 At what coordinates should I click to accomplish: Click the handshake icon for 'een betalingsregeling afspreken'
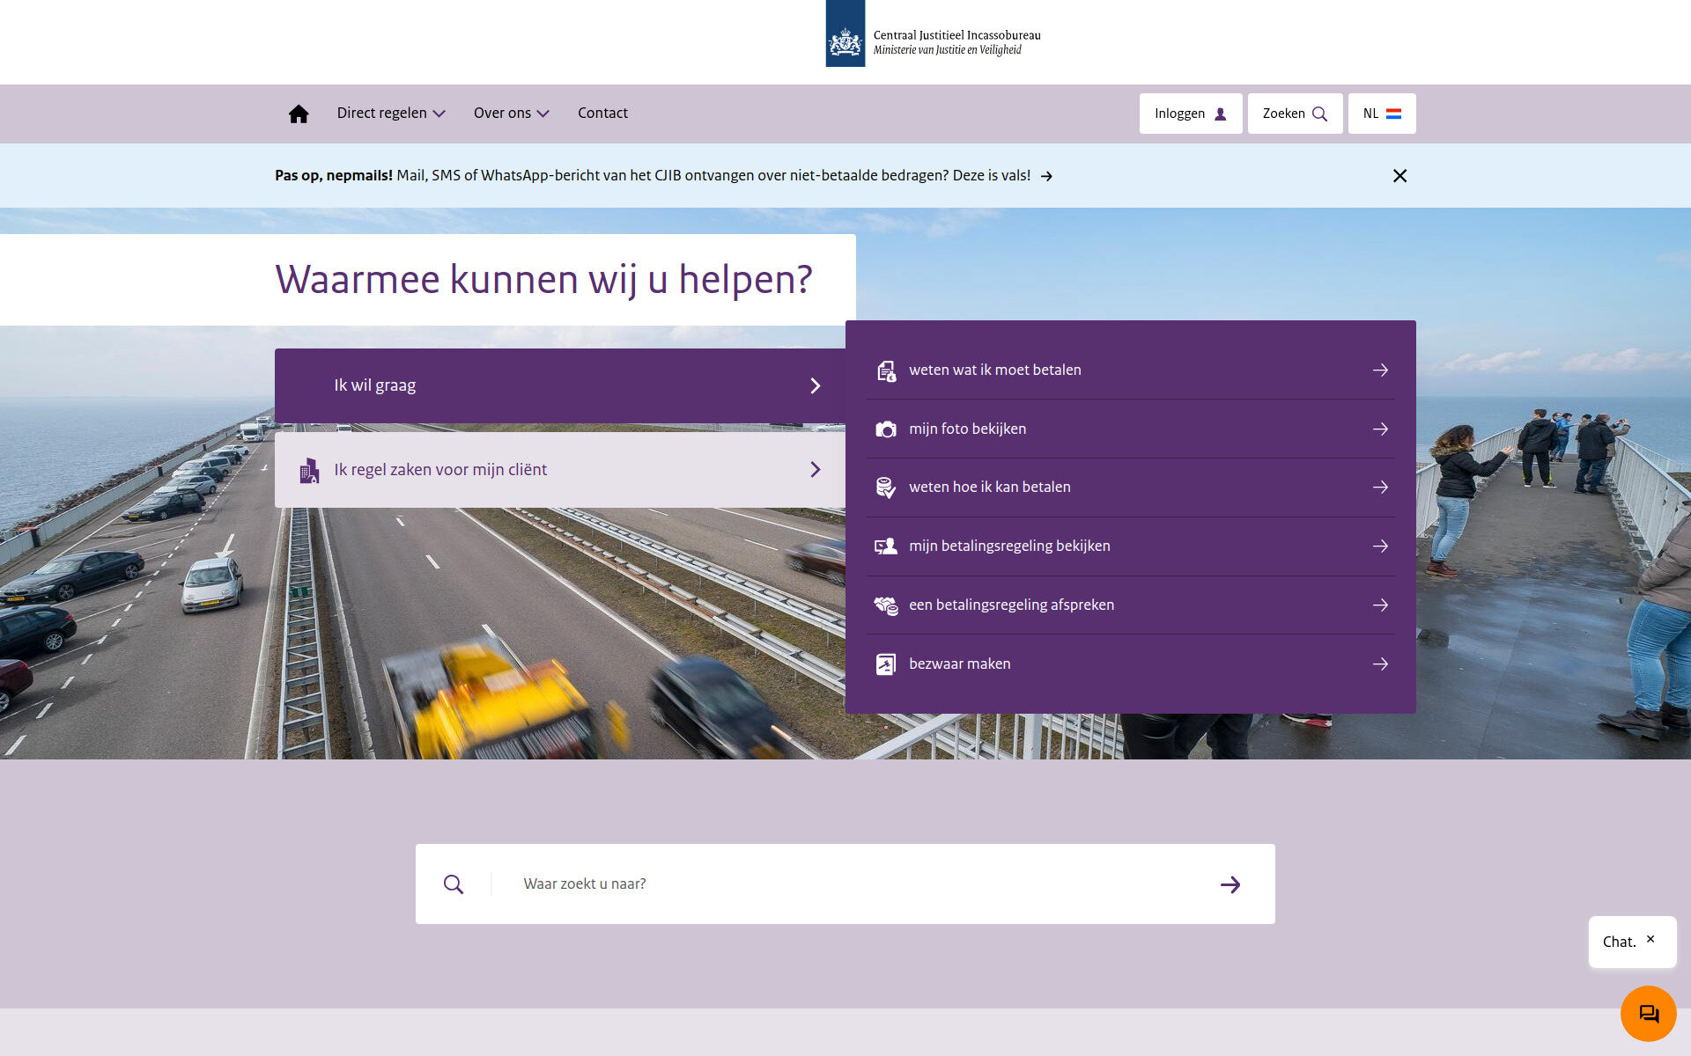pos(886,605)
